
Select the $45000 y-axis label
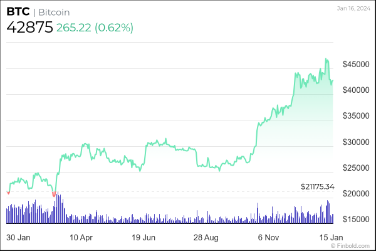click(x=356, y=65)
